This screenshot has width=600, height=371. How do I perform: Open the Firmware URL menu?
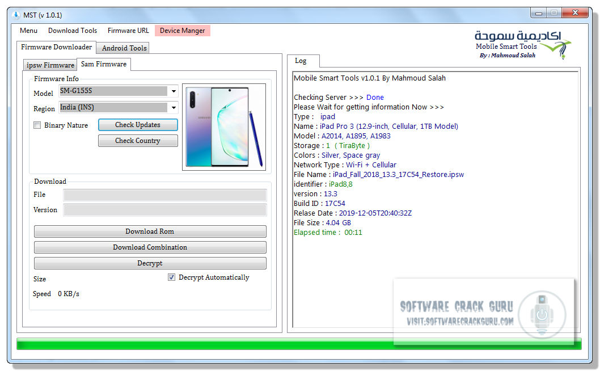click(128, 31)
